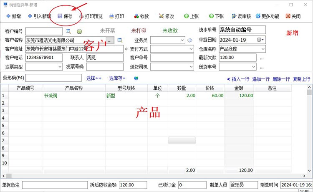Click the 追加一行 link
313x192 pixels.
pyautogui.click(x=261, y=79)
